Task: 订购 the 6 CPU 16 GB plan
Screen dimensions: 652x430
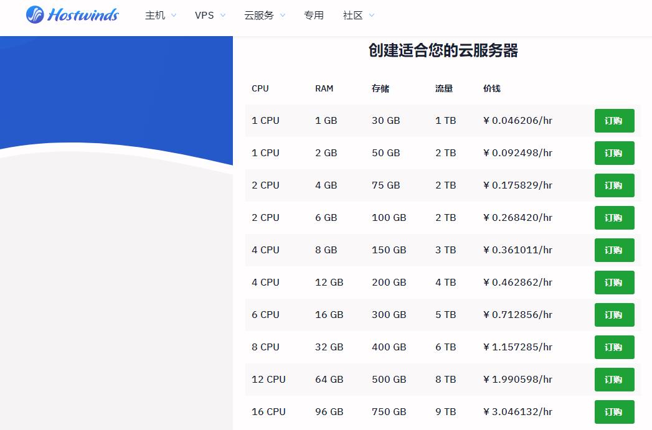Action: point(614,314)
